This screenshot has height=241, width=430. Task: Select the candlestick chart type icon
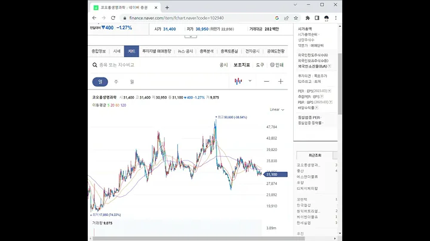238,81
